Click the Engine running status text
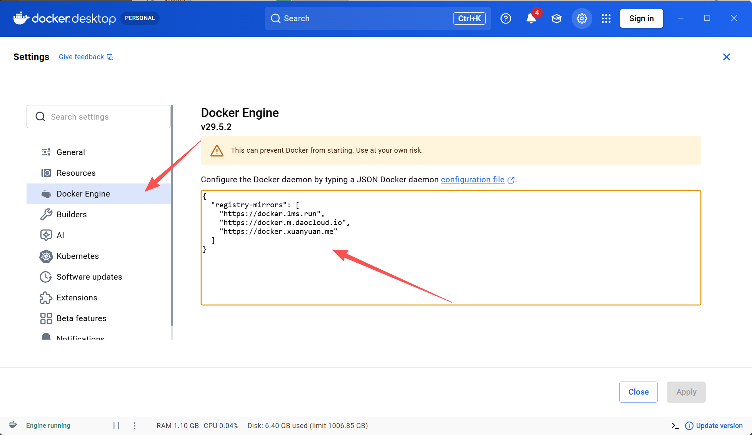 tap(48, 426)
